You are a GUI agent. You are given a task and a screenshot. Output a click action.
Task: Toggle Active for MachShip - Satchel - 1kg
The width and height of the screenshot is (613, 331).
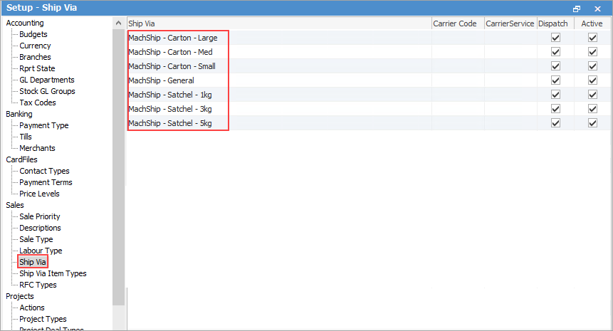592,95
